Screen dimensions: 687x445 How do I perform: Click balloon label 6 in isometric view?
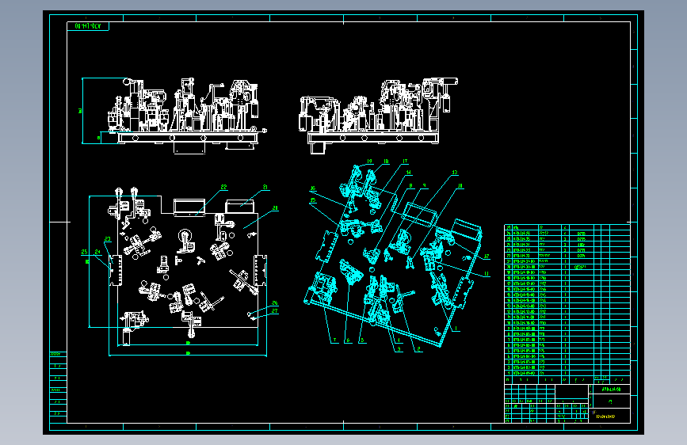349,340
